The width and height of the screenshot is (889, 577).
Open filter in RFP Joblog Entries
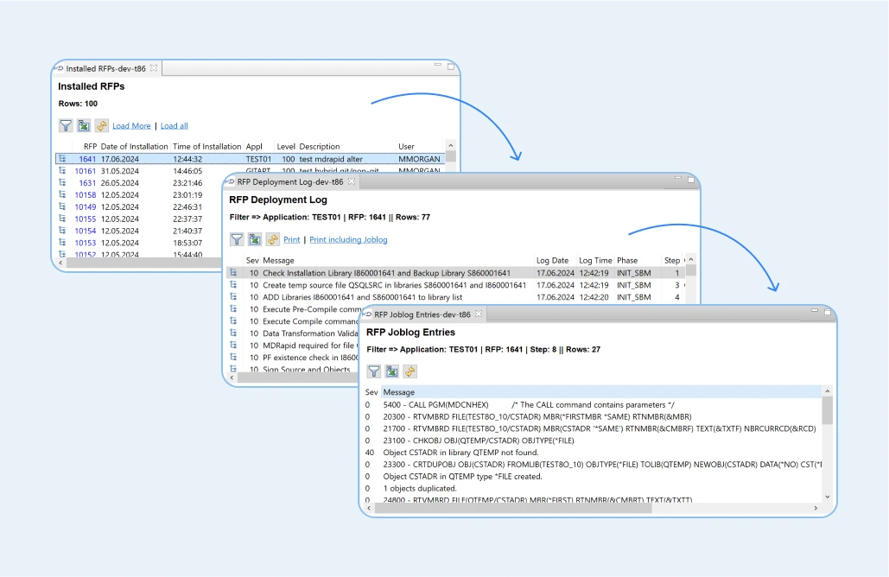pyautogui.click(x=374, y=371)
